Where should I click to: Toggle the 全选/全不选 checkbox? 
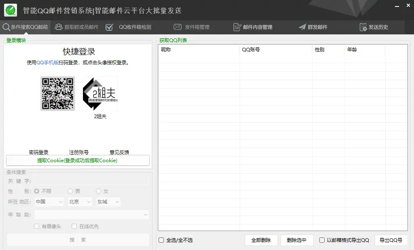pyautogui.click(x=161, y=240)
